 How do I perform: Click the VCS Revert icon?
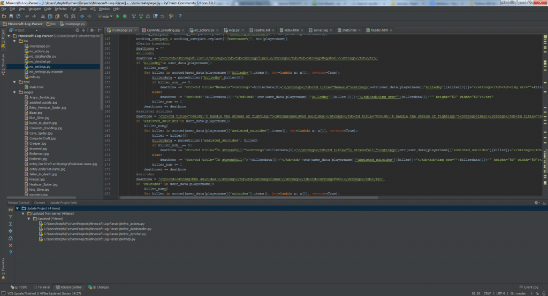tap(163, 16)
